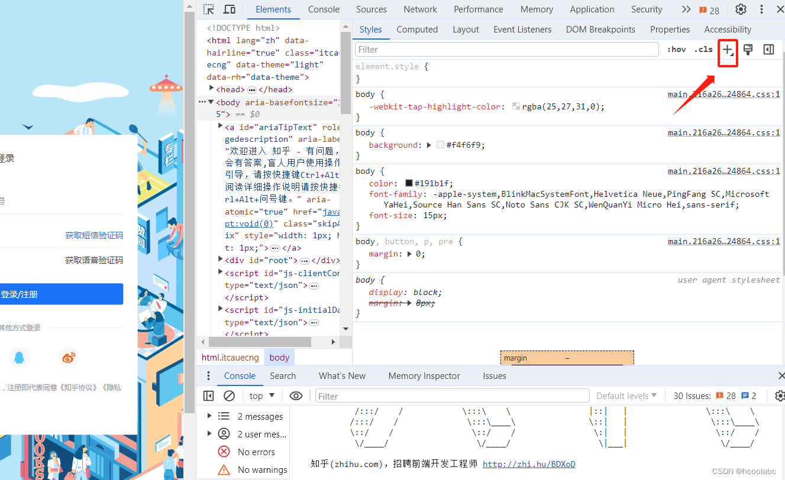Open the Application tab
785x480 pixels.
pyautogui.click(x=592, y=9)
